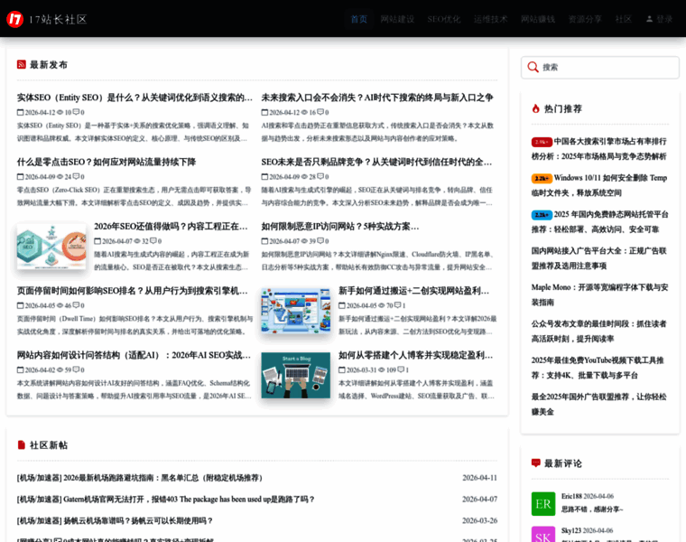The height and width of the screenshot is (542, 686).
Task: Click the magnifier icon in search box
Action: point(533,67)
